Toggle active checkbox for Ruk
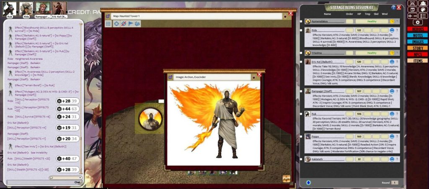The height and width of the screenshot is (189, 429). [301, 114]
